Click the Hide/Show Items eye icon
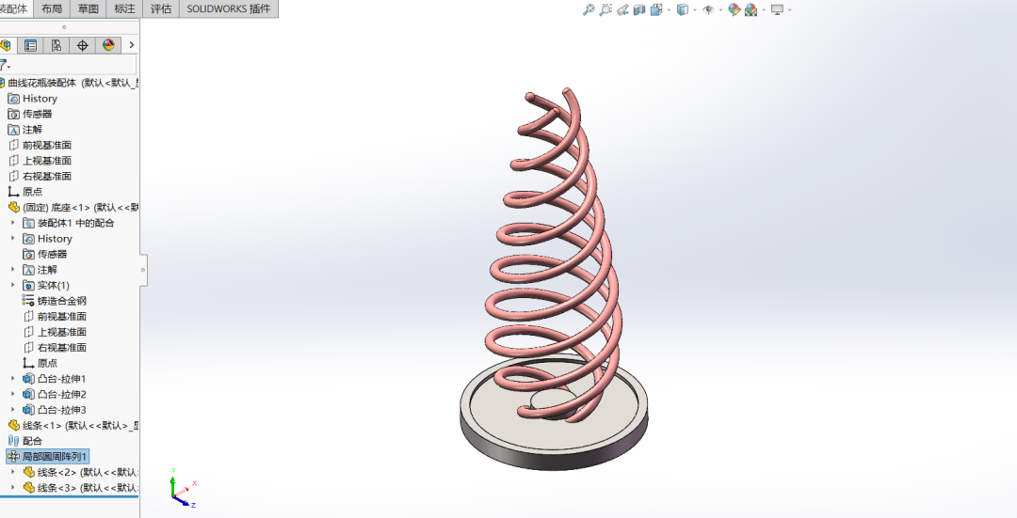The height and width of the screenshot is (518, 1017). pyautogui.click(x=708, y=9)
